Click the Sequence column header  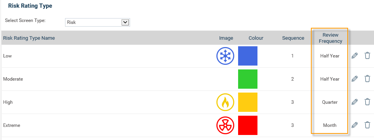pos(293,38)
